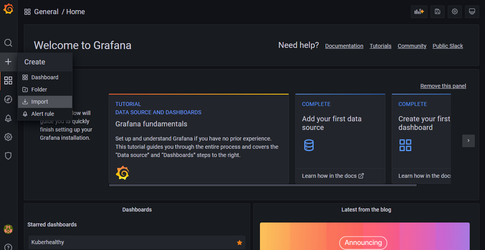The width and height of the screenshot is (485, 250).
Task: Open the Kuberhealthy starred dashboard
Action: coord(137,243)
